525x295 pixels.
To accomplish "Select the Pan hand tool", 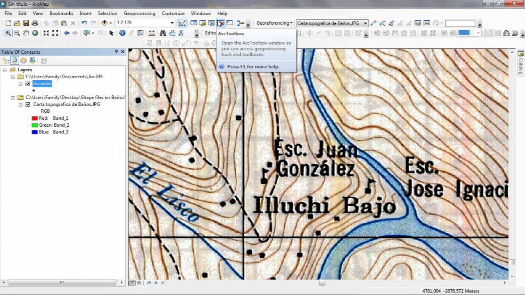I will (x=26, y=33).
